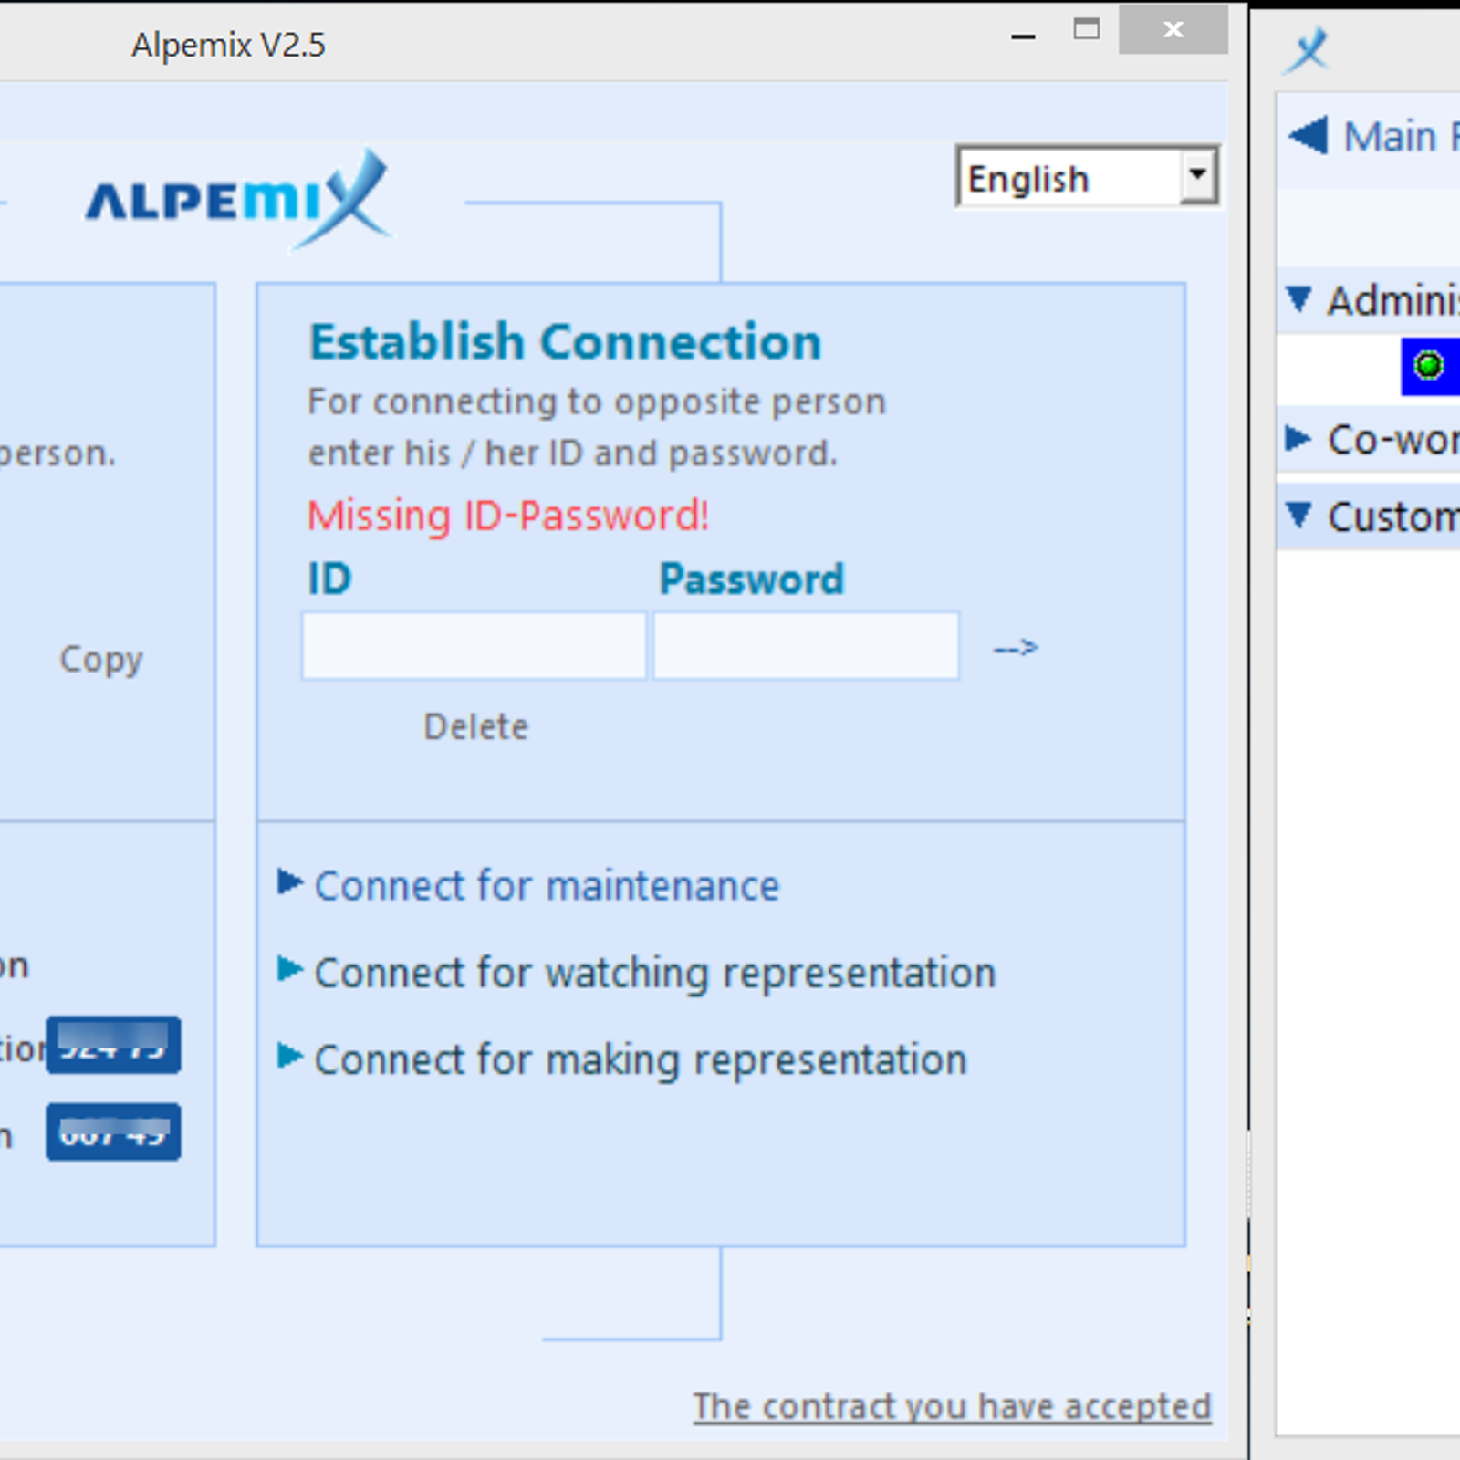1460x1460 pixels.
Task: Maximize the Alpemix V2.5 window
Action: click(x=1086, y=29)
